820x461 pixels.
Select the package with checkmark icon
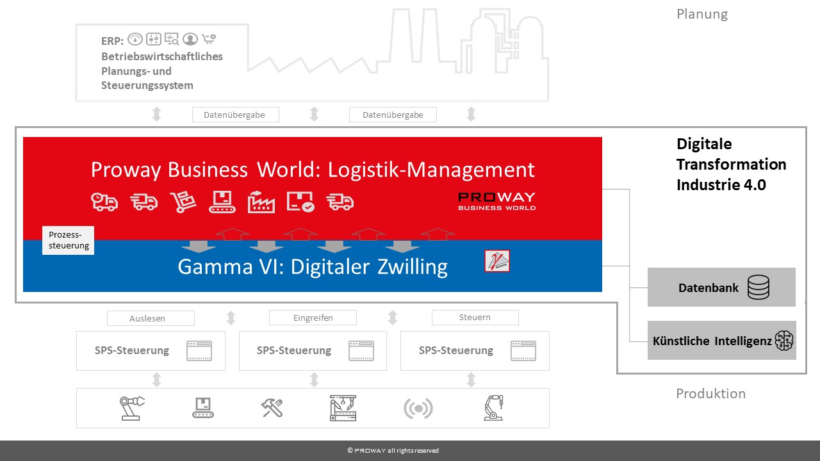tap(300, 202)
